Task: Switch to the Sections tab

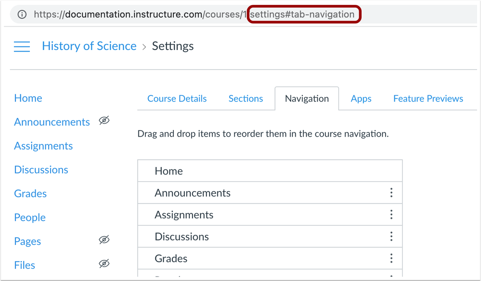Action: [x=246, y=99]
